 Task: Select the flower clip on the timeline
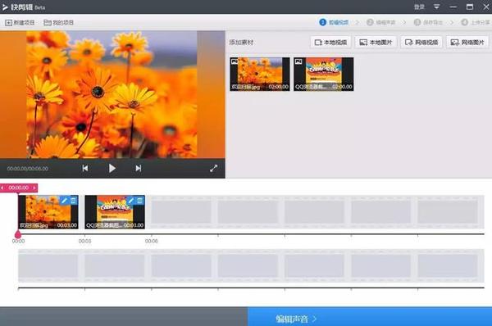pos(48,212)
